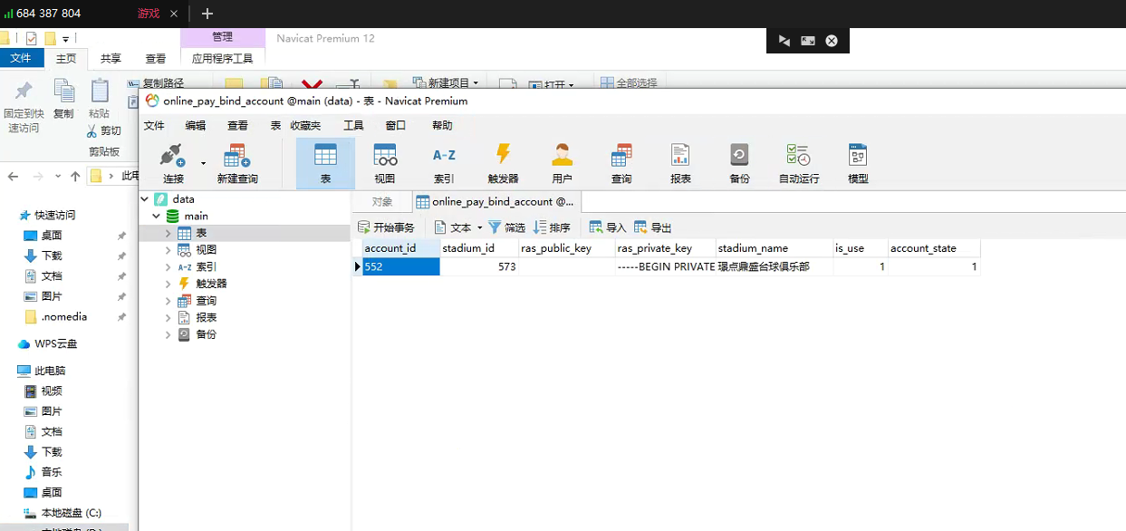Click 开始事务 (Begin Transaction) button
Viewport: 1126px width, 531px height.
[387, 227]
